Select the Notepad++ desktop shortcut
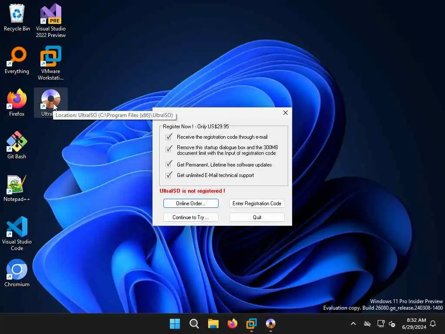Viewport: 445px width, 334px height. point(17,188)
